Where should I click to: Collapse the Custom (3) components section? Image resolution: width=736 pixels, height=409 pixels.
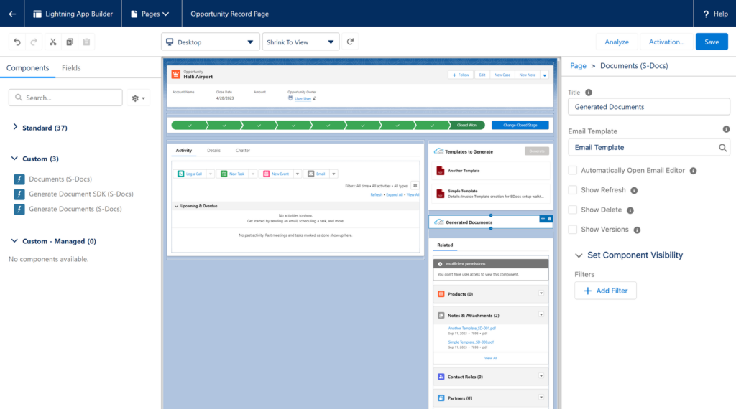tap(14, 159)
